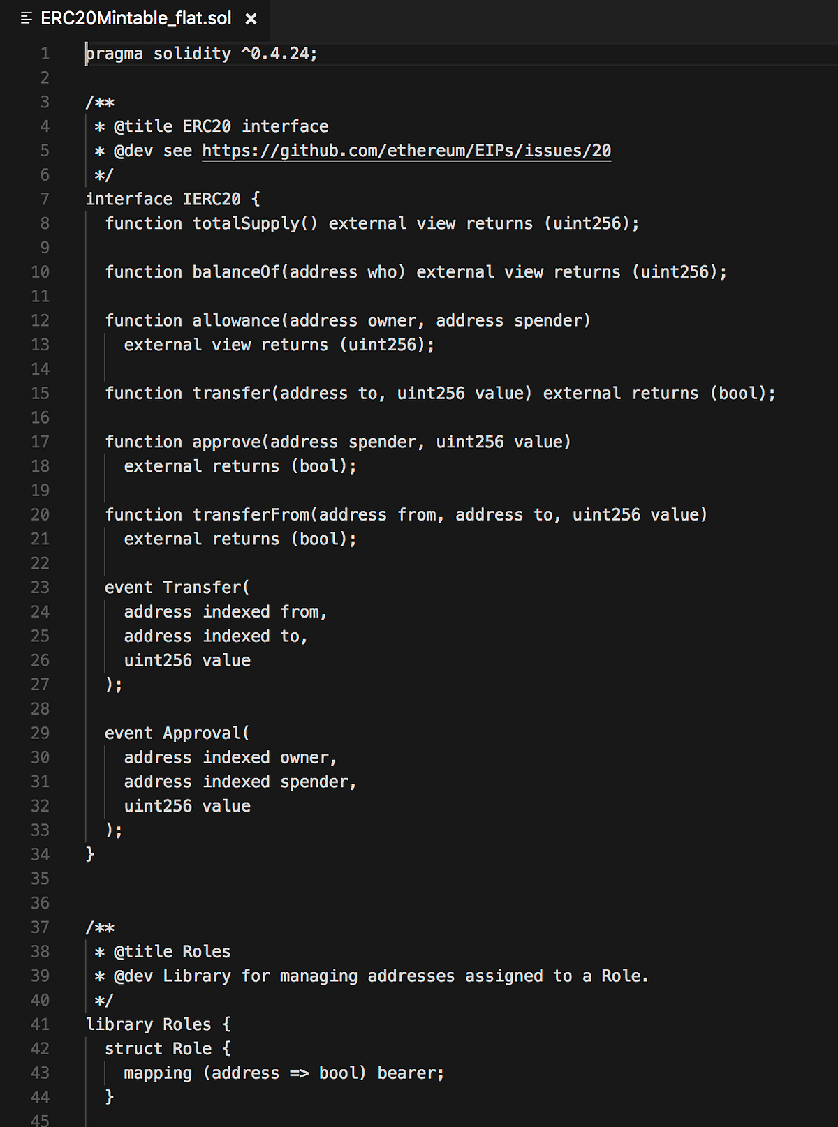Click the interface IERC20 declaration
This screenshot has width=838, height=1127.
[x=172, y=199]
